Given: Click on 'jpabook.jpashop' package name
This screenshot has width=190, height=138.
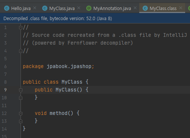Looking at the screenshot, I should [69, 67].
